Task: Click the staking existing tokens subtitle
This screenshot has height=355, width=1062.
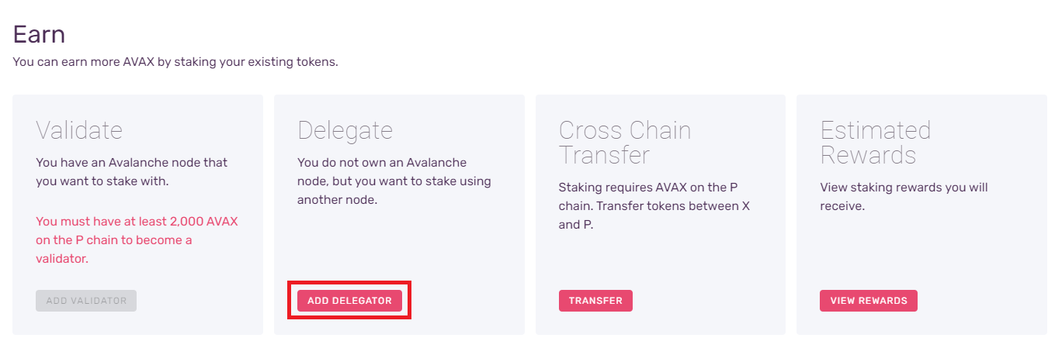Action: pos(175,62)
